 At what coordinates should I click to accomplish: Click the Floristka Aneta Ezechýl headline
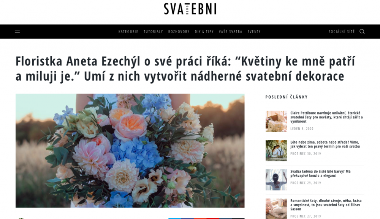click(x=185, y=69)
